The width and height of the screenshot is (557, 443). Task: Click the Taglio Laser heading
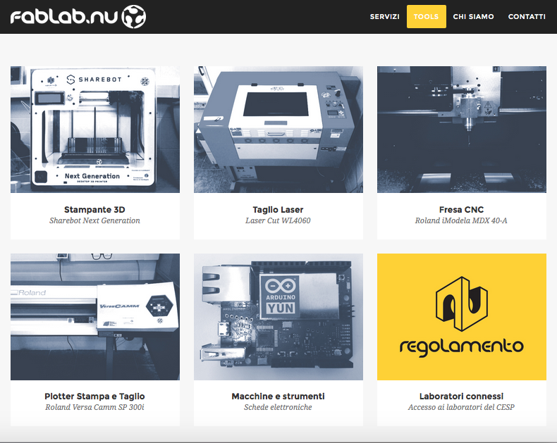(278, 210)
